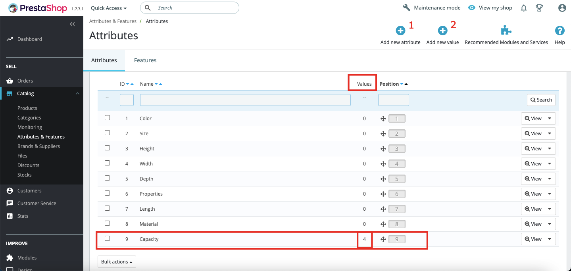Click the Length attribute name

(x=147, y=209)
